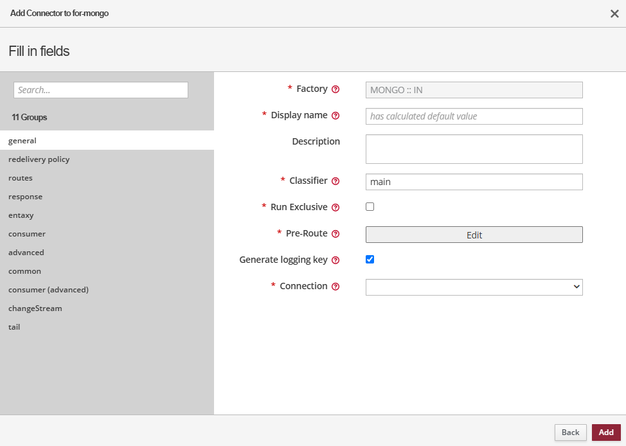Select the redelivery policy group
This screenshot has height=446, width=626.
coord(39,159)
